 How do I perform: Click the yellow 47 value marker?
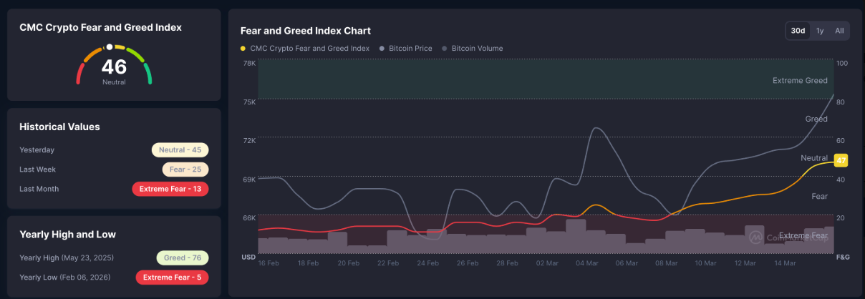(841, 160)
